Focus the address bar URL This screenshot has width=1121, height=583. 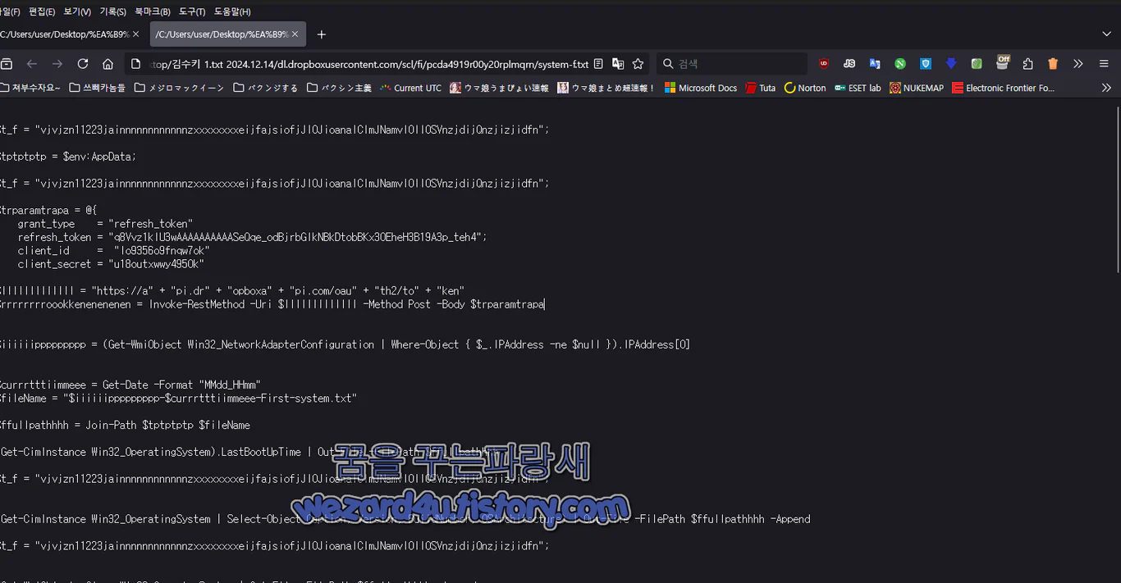[369, 64]
